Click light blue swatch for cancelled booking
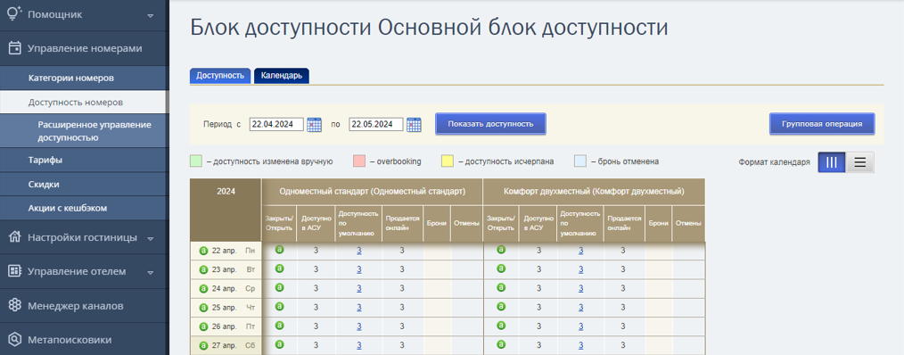The height and width of the screenshot is (355, 904). [580, 161]
